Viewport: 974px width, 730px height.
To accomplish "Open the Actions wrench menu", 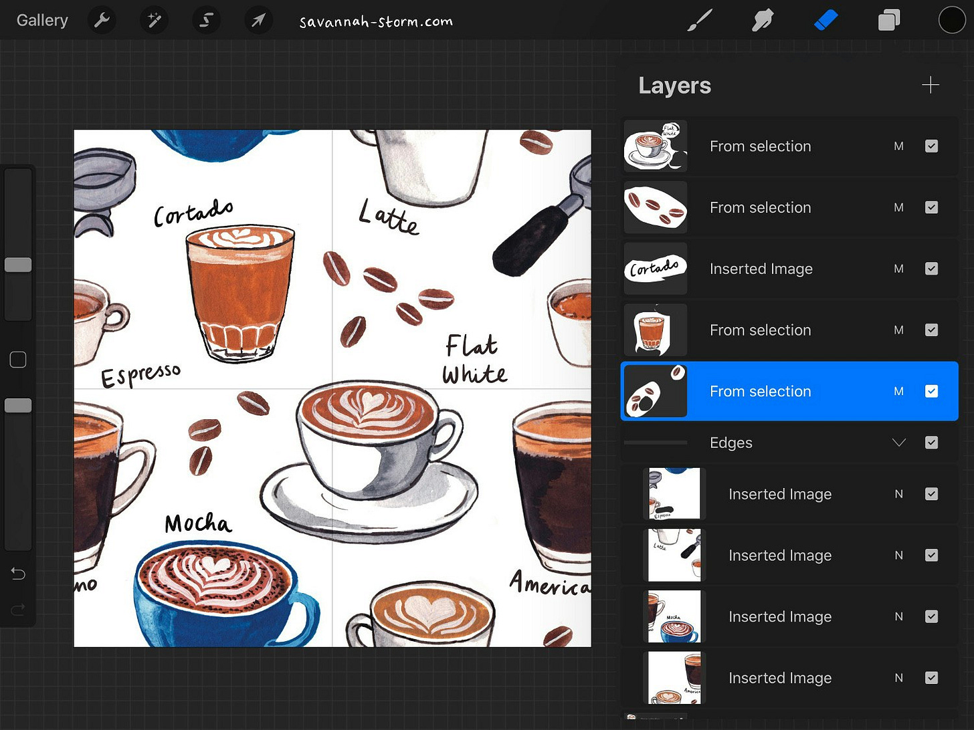I will click(x=102, y=20).
